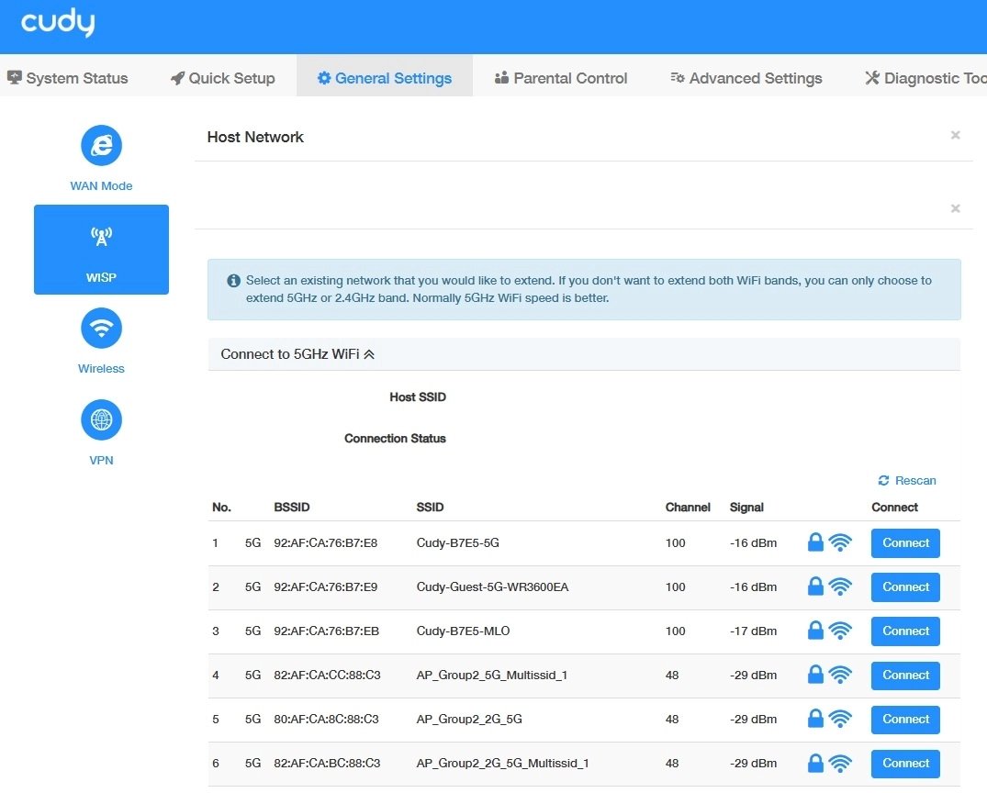Click the Host Network heading
Image resolution: width=987 pixels, height=793 pixels.
click(255, 137)
